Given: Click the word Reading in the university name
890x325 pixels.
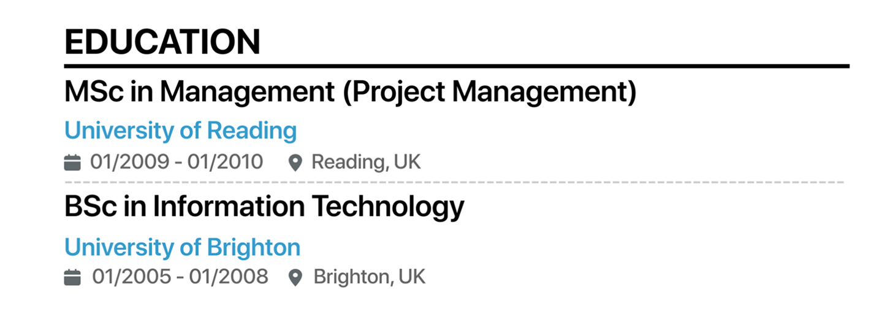Looking at the screenshot, I should pyautogui.click(x=252, y=132).
